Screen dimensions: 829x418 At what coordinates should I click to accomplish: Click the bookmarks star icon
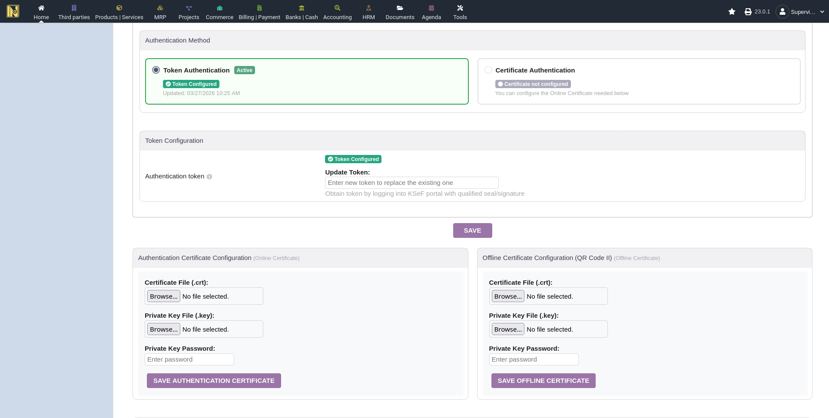click(x=732, y=12)
